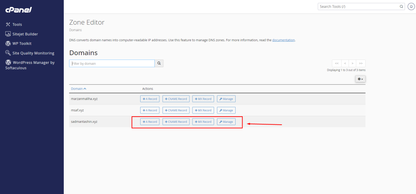Add A Record for marzanmaliha.xyz
The image size is (416, 194).
coord(149,99)
